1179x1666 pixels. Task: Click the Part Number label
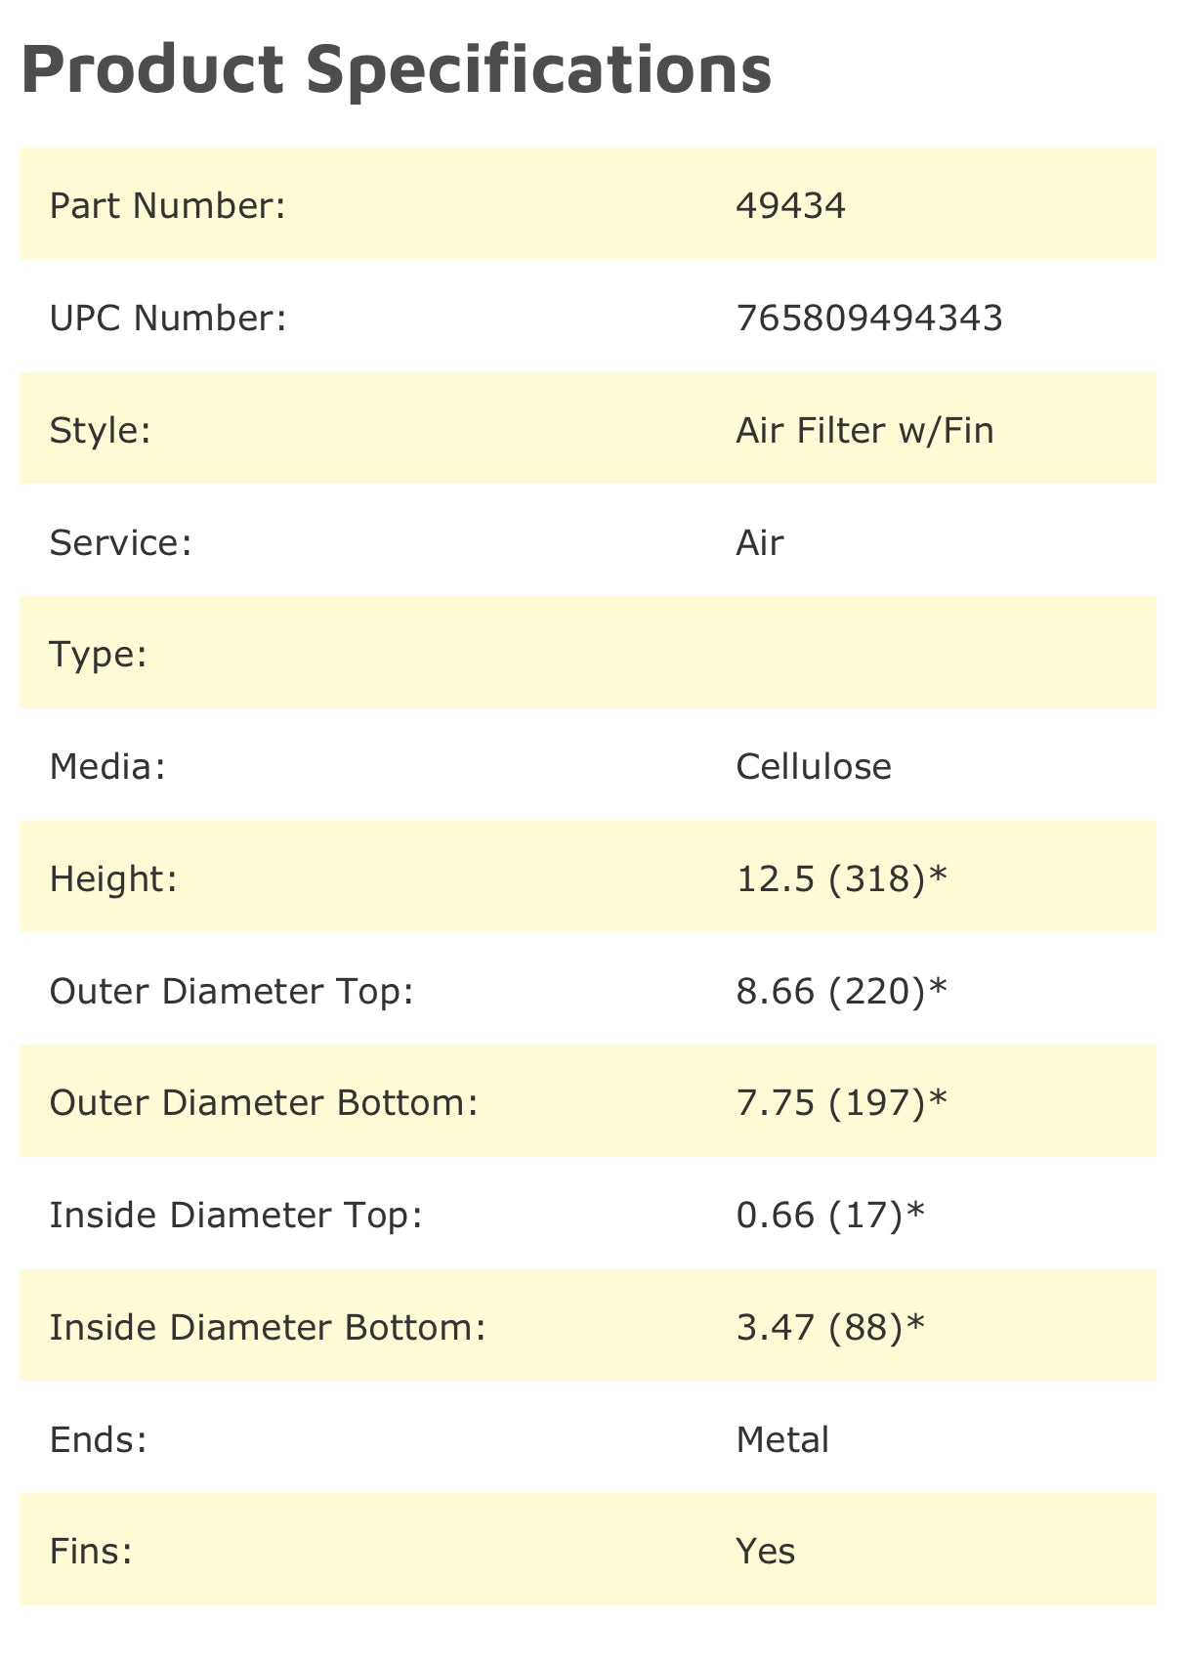click(167, 206)
